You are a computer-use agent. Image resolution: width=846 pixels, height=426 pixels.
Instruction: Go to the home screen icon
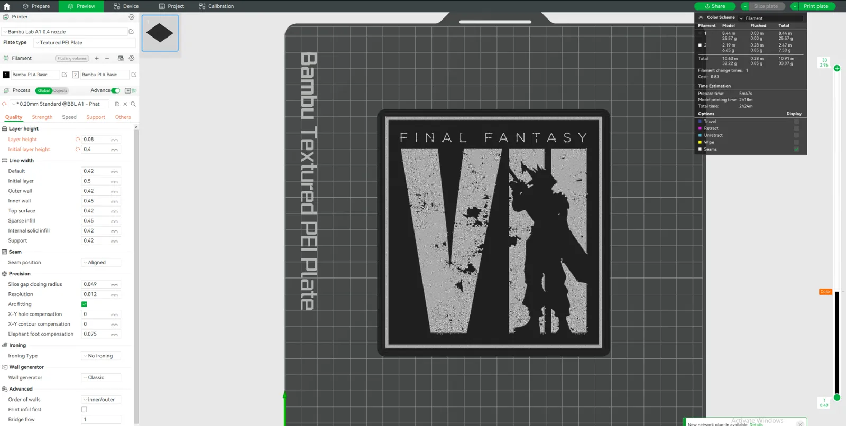tap(7, 6)
